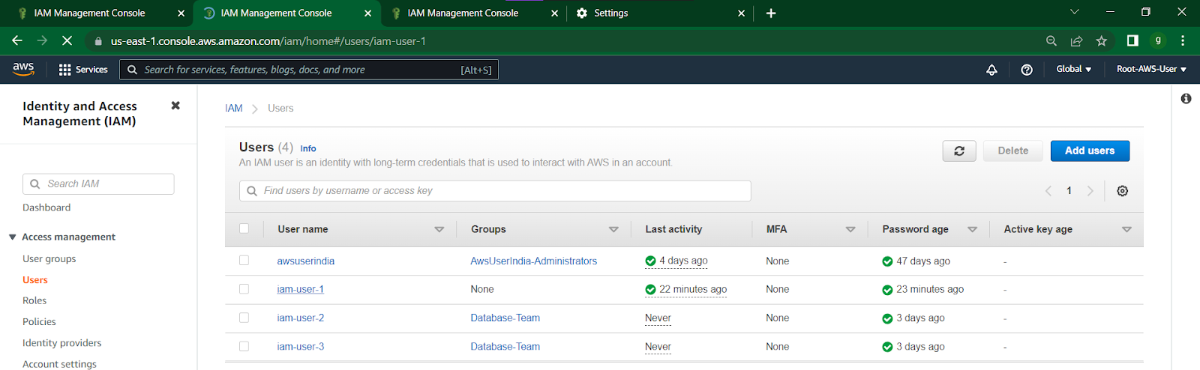Focus the AWS services search bar
This screenshot has height=370, width=1200.
tap(309, 70)
